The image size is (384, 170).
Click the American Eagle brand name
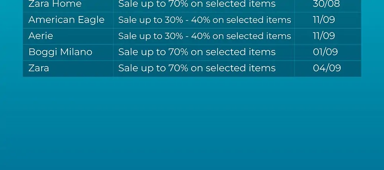[66, 20]
